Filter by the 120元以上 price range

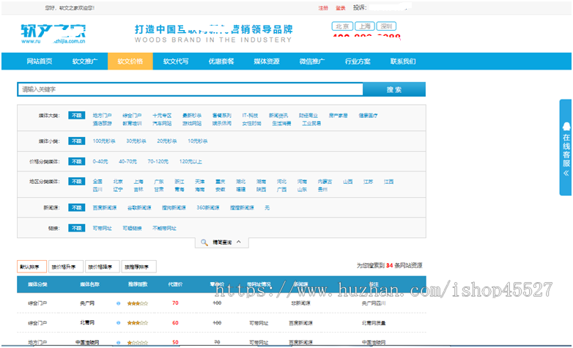pos(191,162)
